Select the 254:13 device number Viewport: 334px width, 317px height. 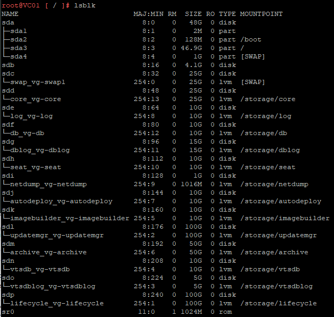[146, 99]
